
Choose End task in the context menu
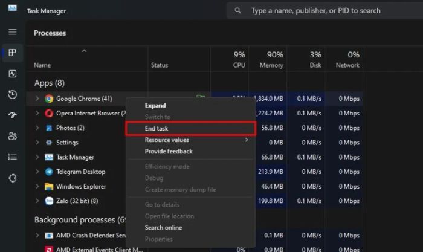[x=190, y=129]
